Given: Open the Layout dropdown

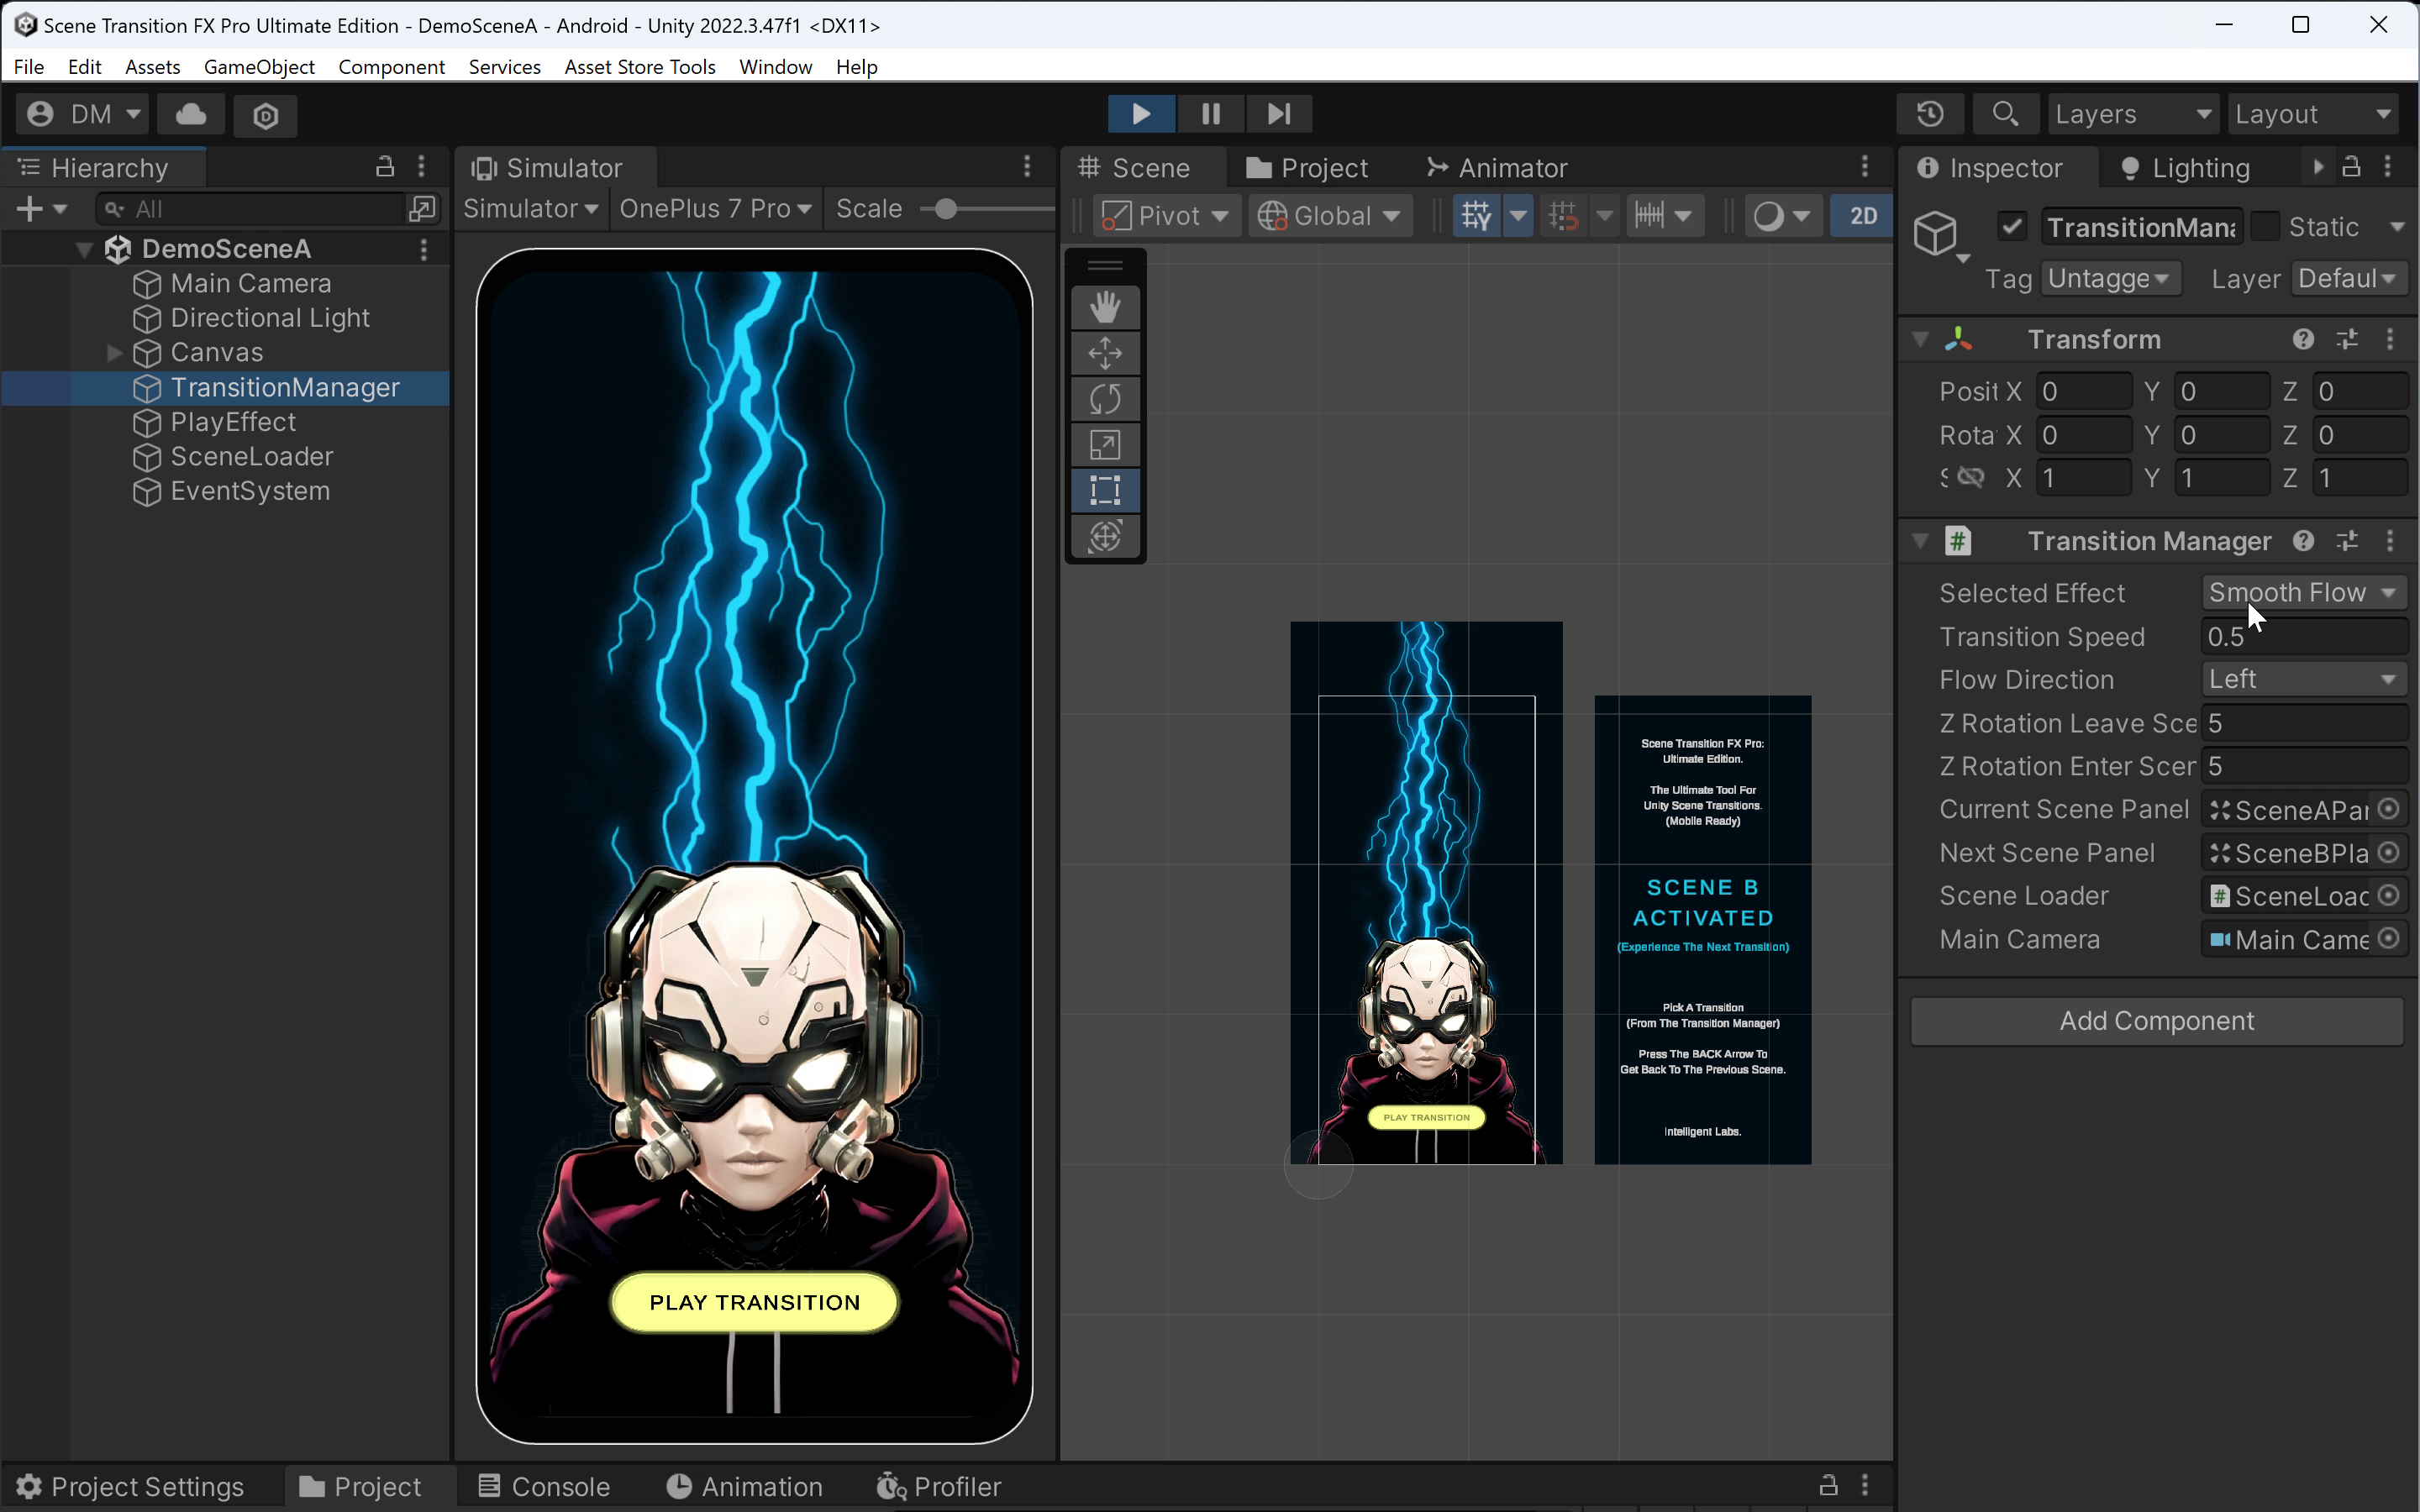Looking at the screenshot, I should click(2314, 114).
